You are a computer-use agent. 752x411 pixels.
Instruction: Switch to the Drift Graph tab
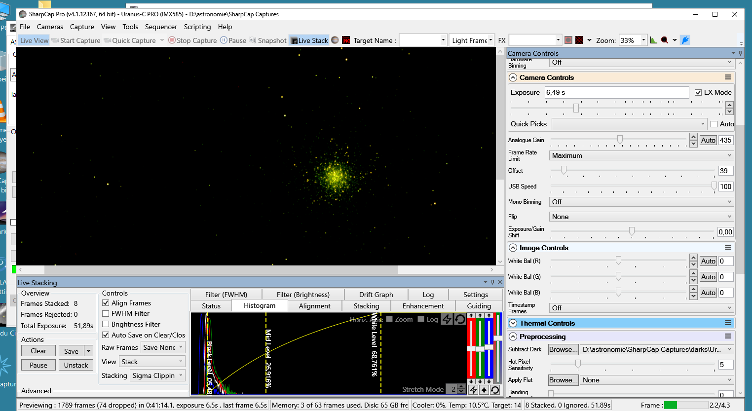click(376, 295)
